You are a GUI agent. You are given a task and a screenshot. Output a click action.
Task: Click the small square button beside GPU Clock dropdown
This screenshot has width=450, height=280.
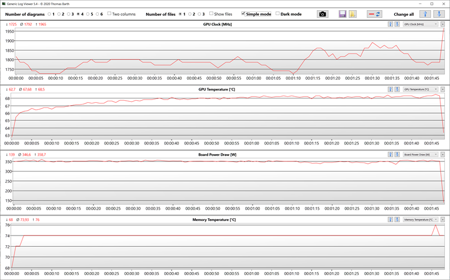tap(443, 24)
